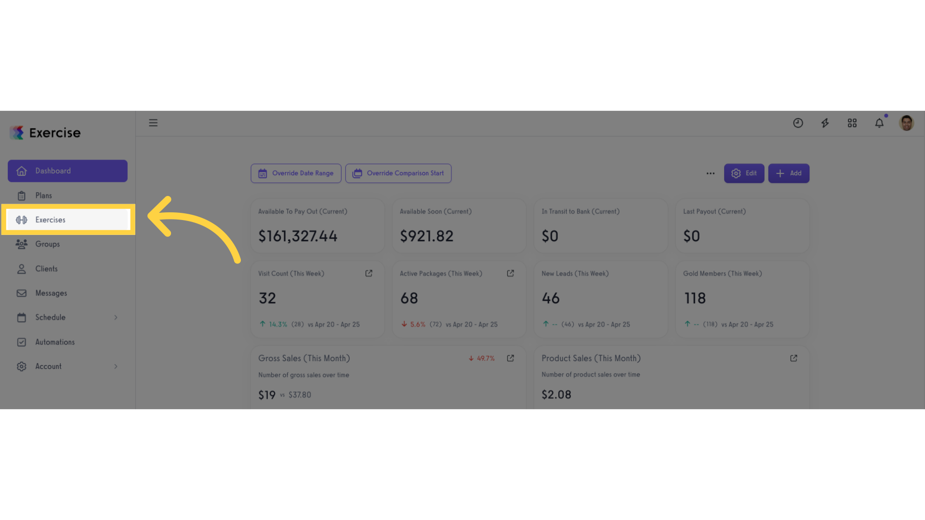This screenshot has width=925, height=520.
Task: Open Visit Count external link icon
Action: click(369, 273)
